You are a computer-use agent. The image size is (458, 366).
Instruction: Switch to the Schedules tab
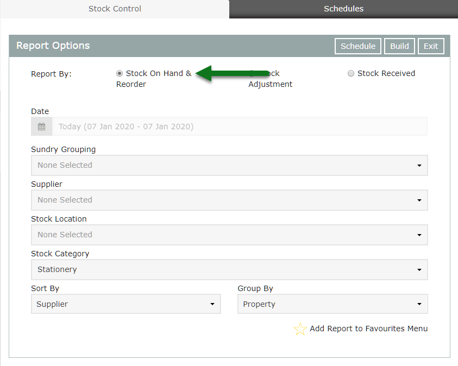tap(343, 9)
